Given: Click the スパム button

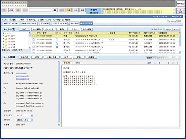Looking at the screenshot, I should click(x=74, y=29).
